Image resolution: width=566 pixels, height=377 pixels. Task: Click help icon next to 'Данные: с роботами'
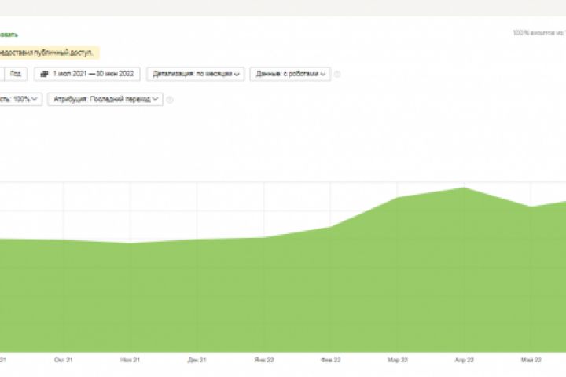click(337, 74)
